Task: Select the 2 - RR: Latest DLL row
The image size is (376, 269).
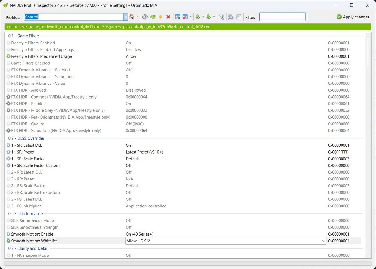Action: point(184,172)
